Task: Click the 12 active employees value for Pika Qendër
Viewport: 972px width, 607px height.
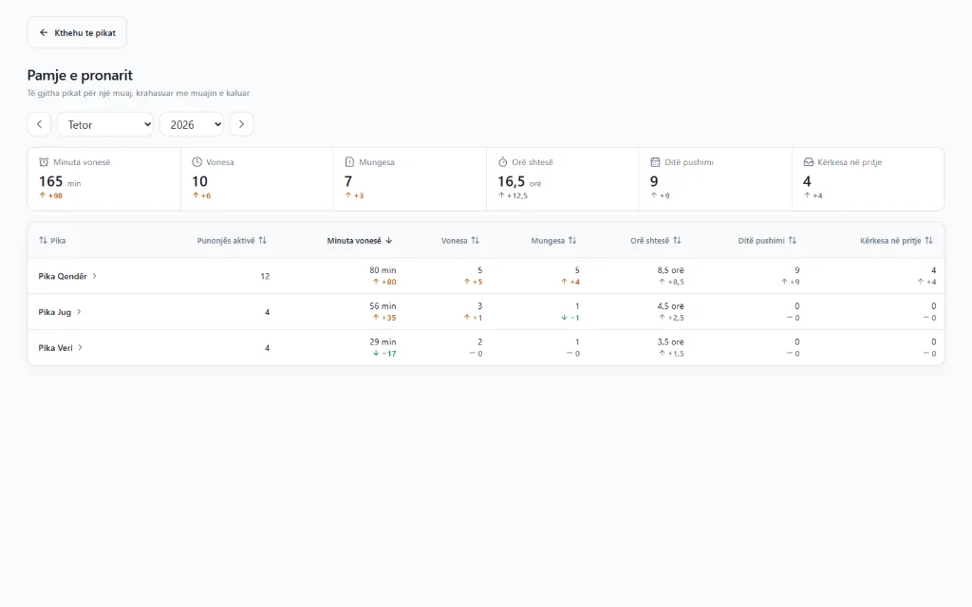Action: click(x=265, y=276)
